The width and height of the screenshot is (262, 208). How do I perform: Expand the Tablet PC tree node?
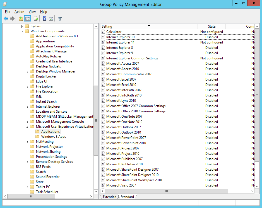pyautogui.click(x=27, y=187)
